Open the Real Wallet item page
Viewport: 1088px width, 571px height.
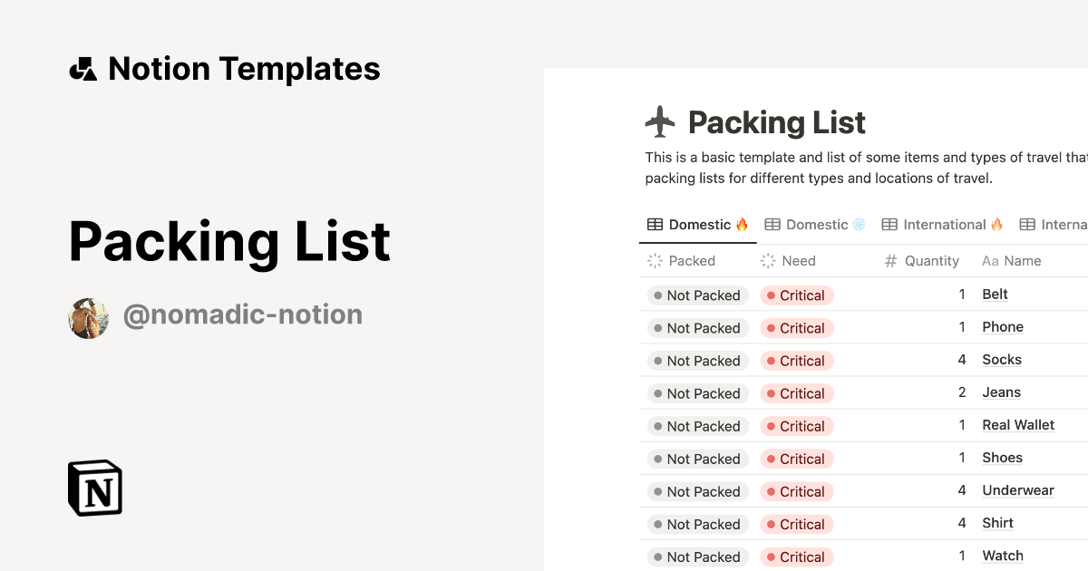tap(1018, 425)
